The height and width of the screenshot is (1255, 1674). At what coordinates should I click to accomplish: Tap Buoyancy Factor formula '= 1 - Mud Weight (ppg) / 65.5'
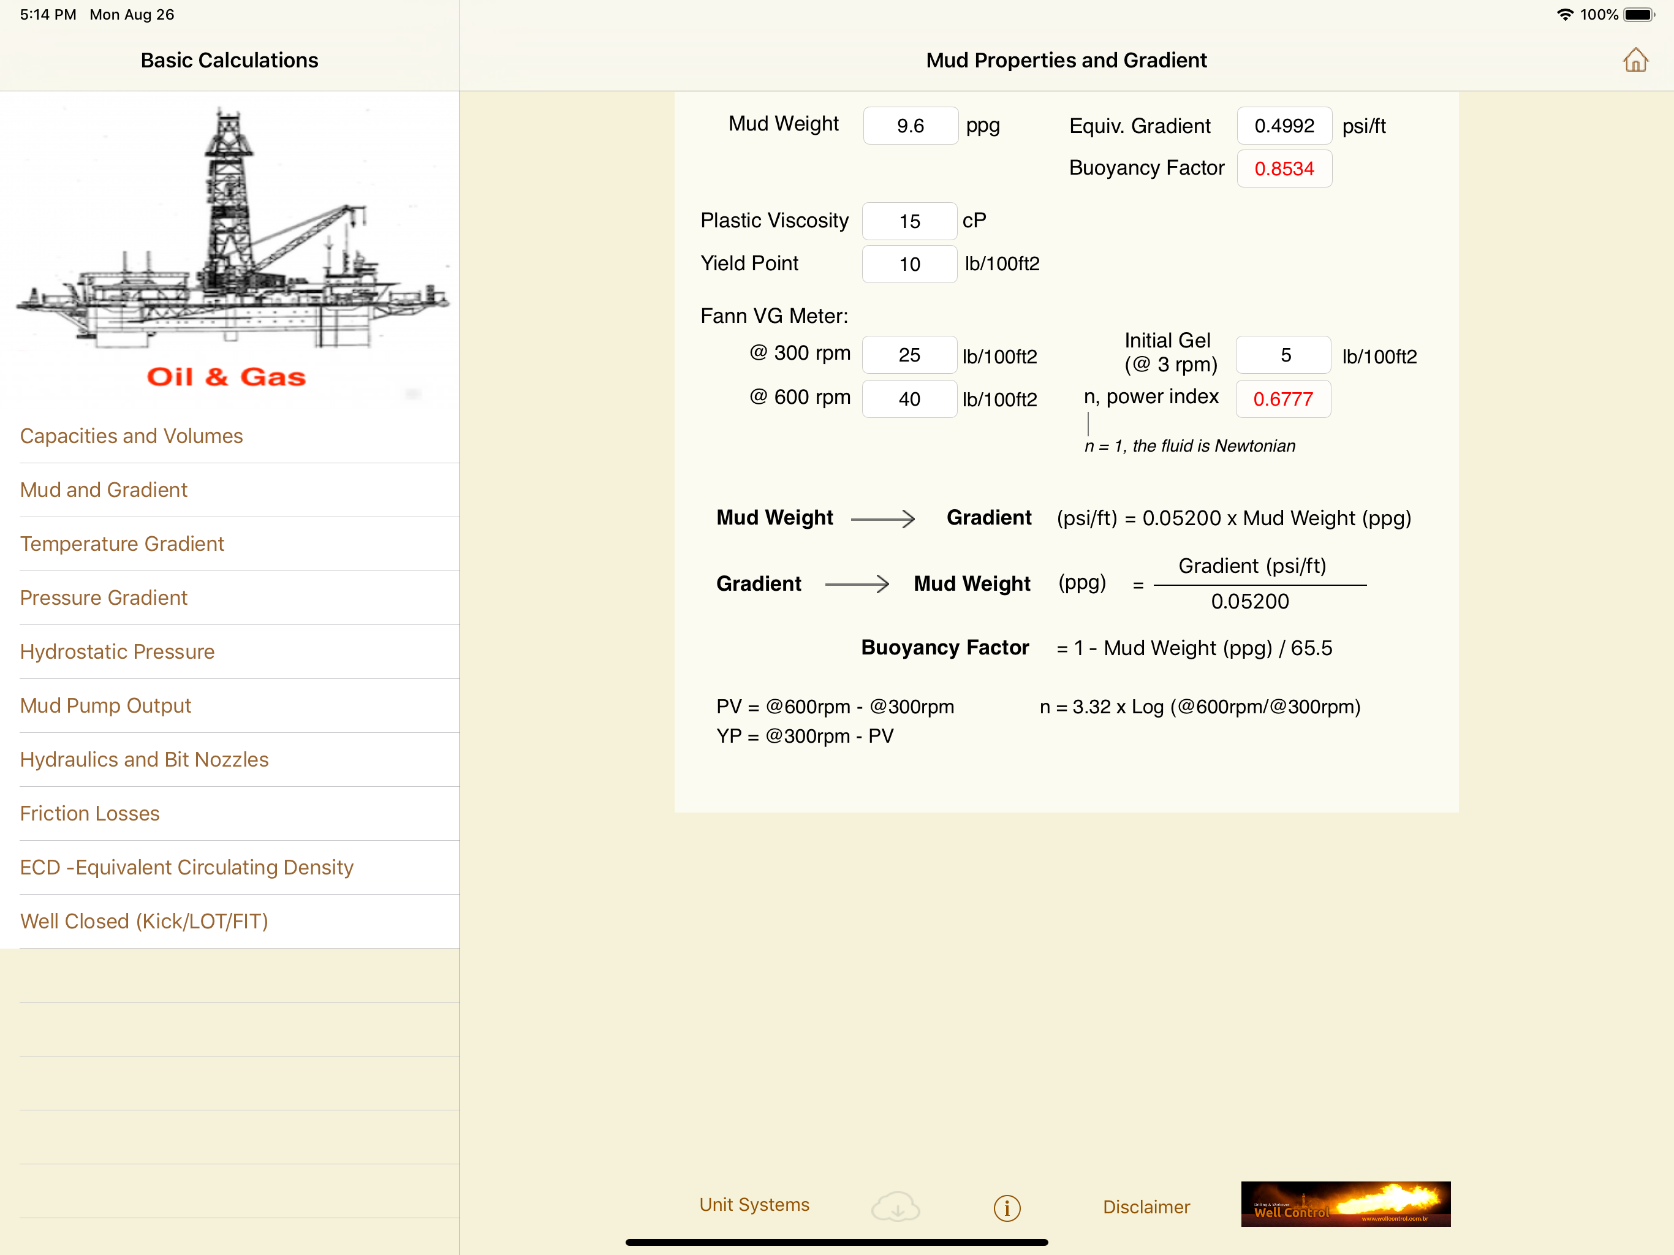(x=1194, y=648)
